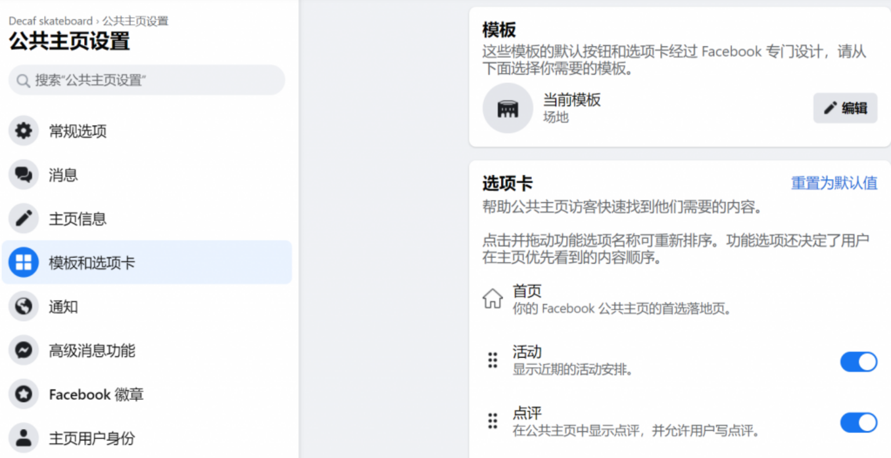Click the drag handle for the 活动 tab

[x=492, y=360]
